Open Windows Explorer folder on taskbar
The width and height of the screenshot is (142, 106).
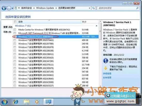click(x=26, y=102)
